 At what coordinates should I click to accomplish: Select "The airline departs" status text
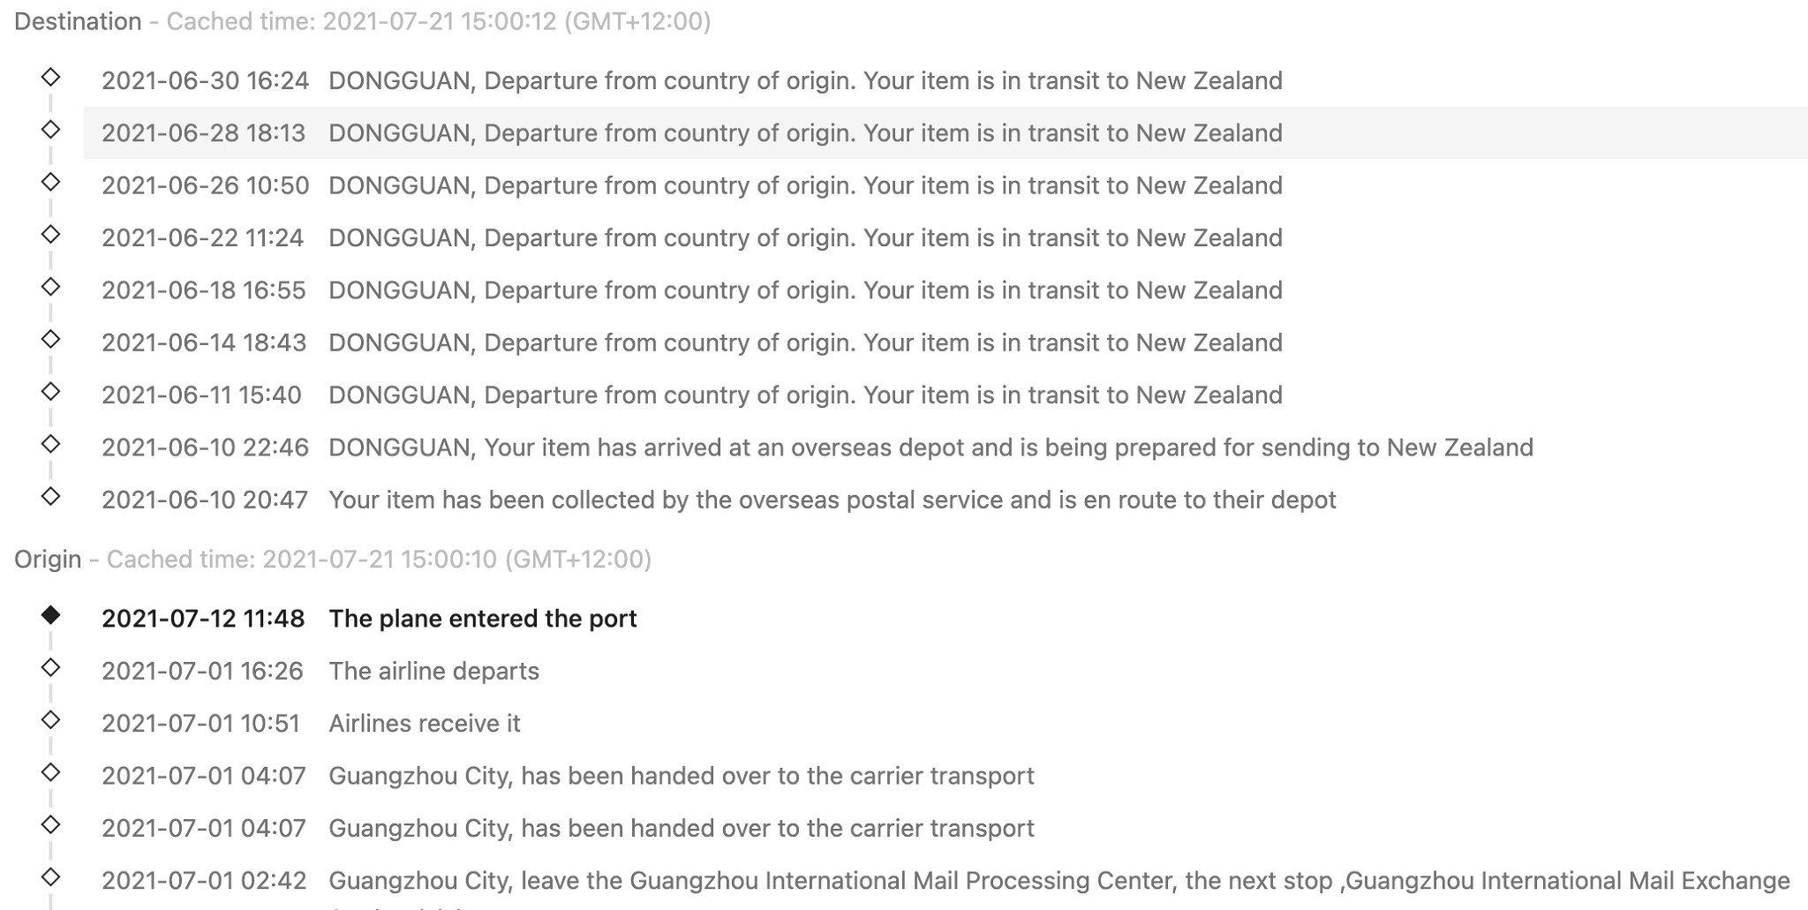click(433, 671)
